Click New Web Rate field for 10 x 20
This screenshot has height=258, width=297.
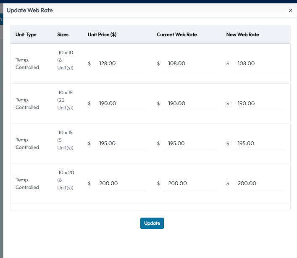tap(259, 184)
